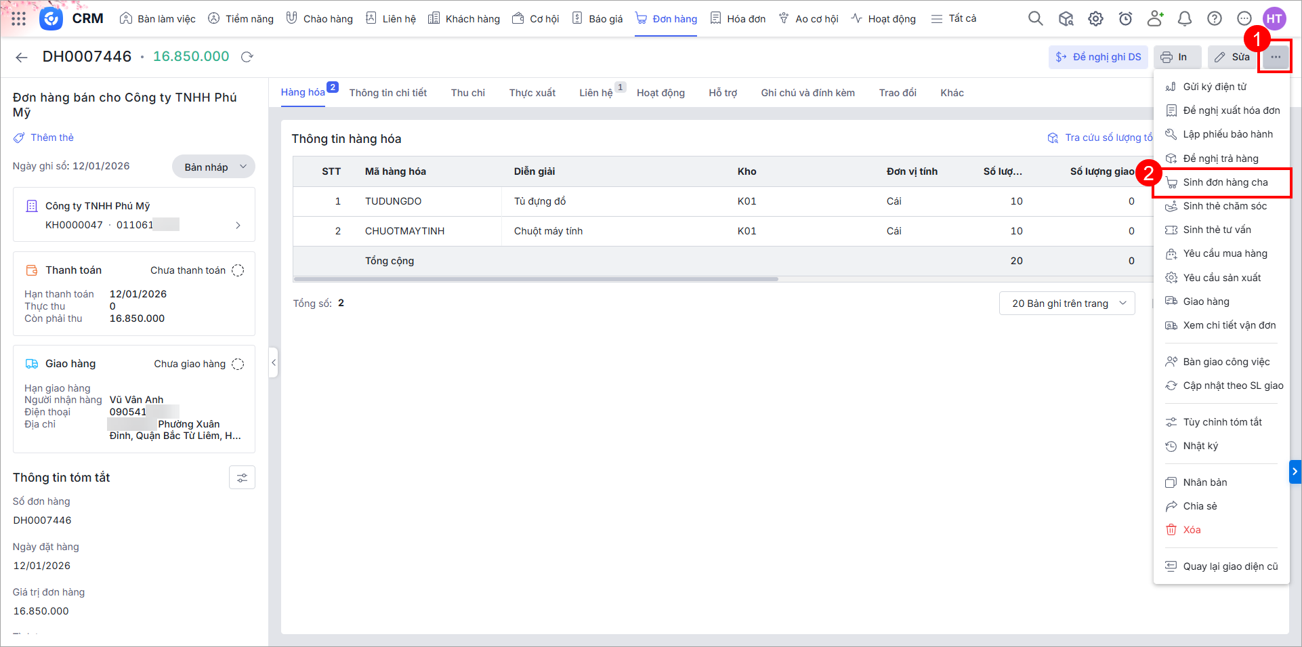Click the refresh icon next to order total
The height and width of the screenshot is (647, 1302).
click(x=247, y=57)
